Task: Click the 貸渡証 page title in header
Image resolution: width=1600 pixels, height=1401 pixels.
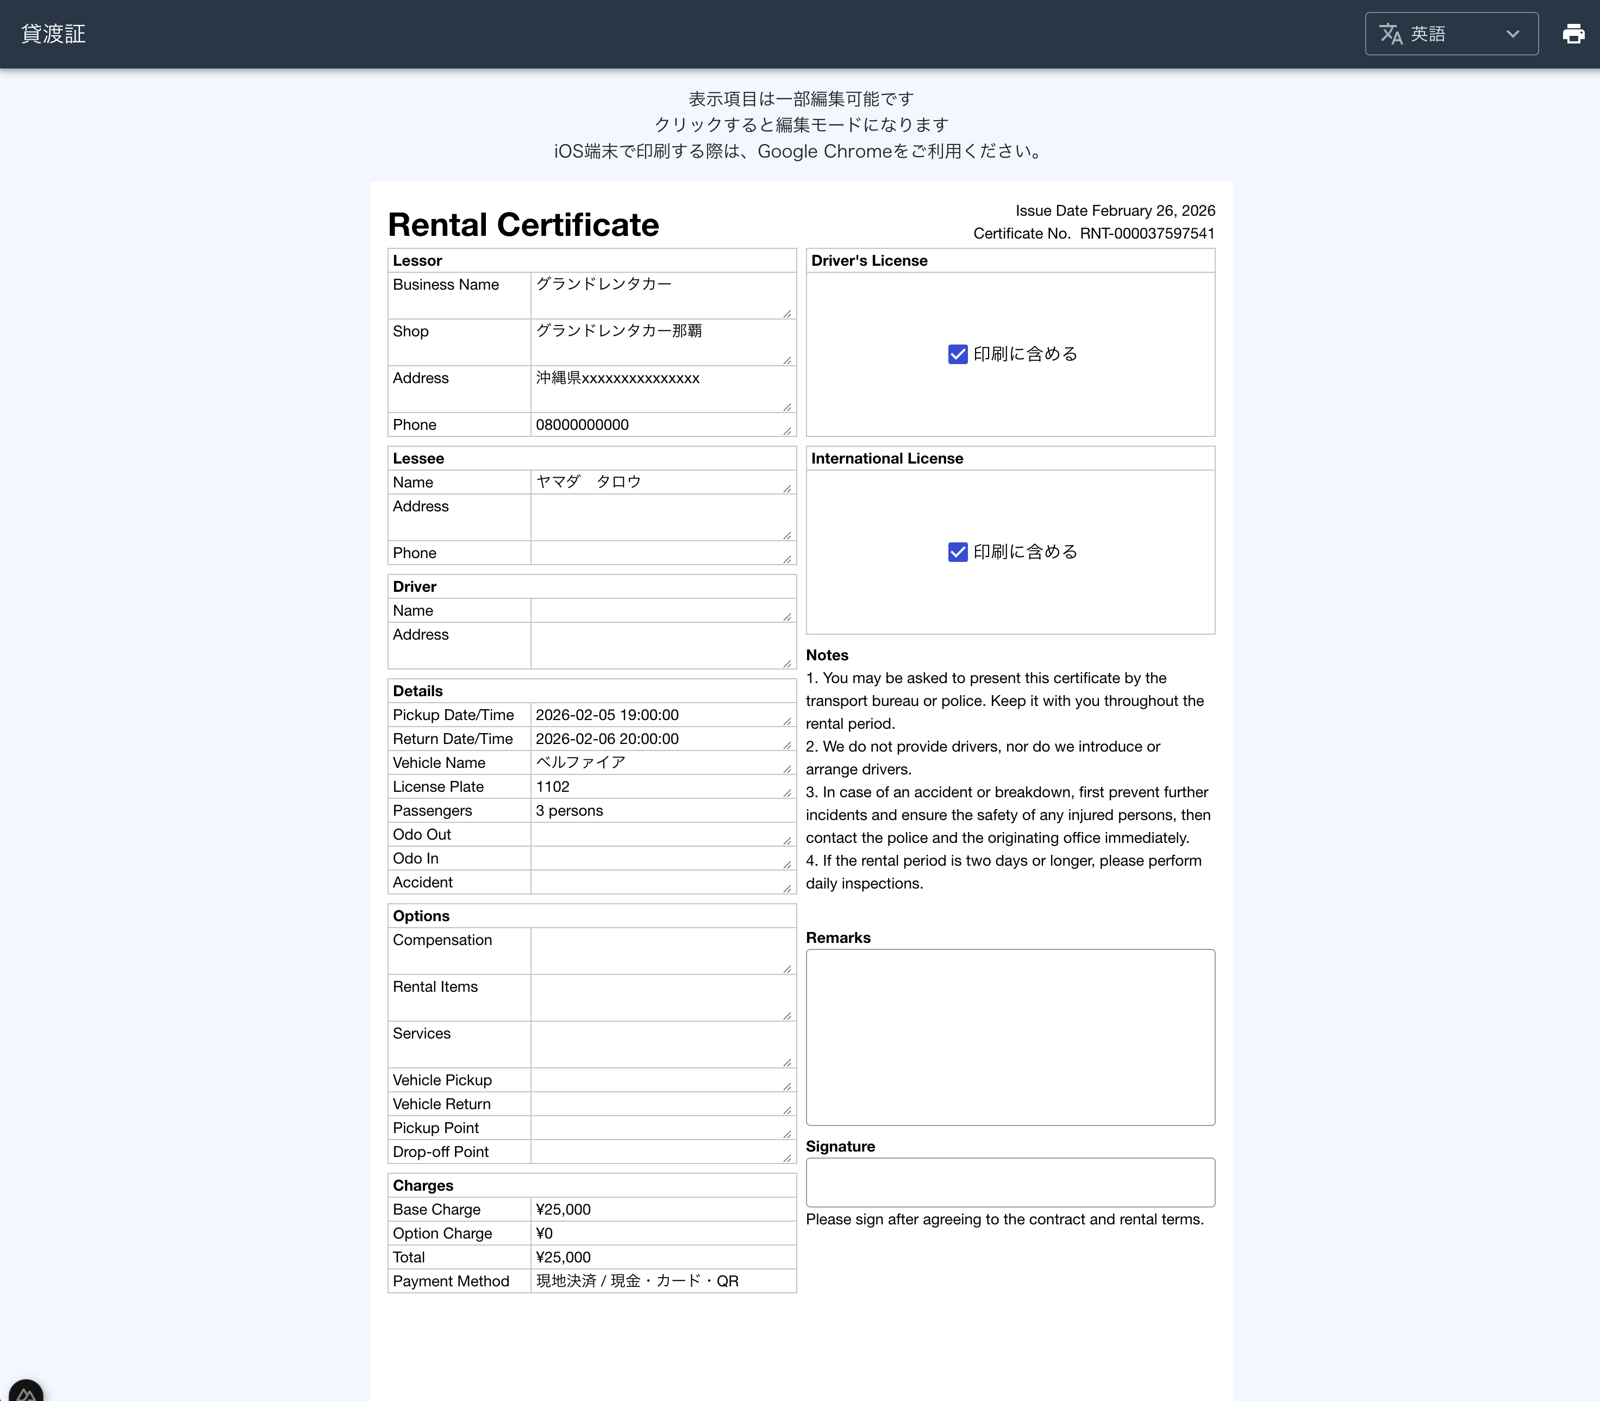Action: [53, 34]
